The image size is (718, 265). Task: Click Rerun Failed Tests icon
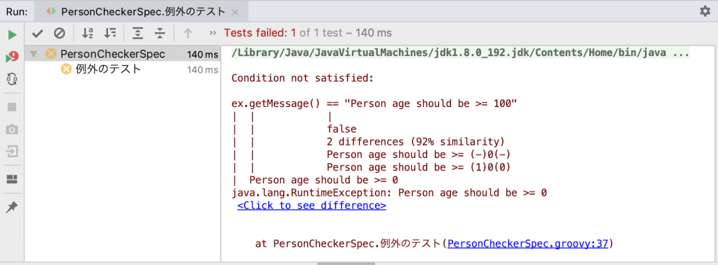(13, 57)
